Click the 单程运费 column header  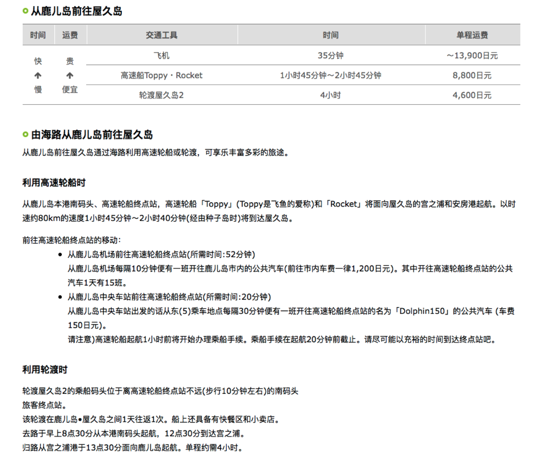coord(472,35)
